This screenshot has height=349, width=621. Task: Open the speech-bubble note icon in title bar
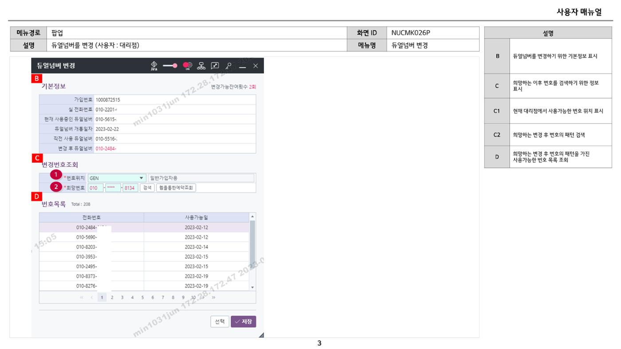216,66
